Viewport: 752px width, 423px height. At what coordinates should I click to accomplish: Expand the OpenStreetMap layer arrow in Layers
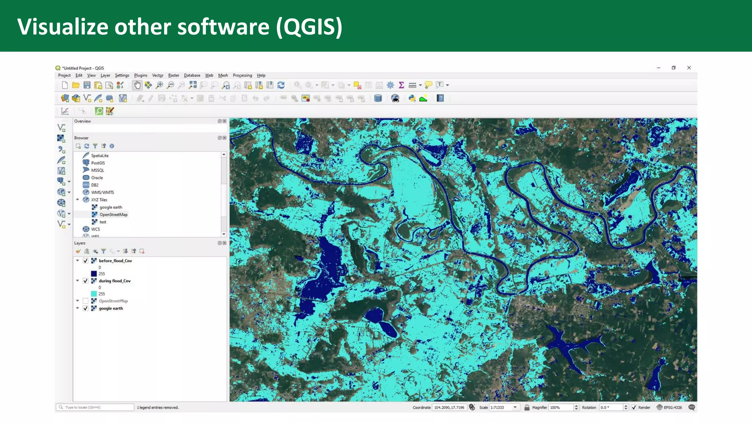[77, 301]
